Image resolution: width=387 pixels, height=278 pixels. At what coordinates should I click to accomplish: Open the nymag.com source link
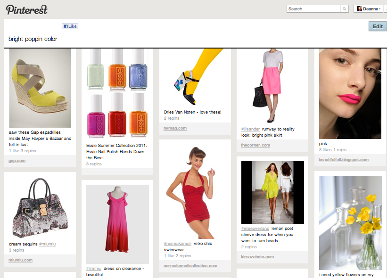pyautogui.click(x=175, y=128)
